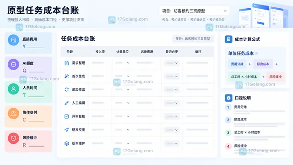Click the 备注 cell in 首次生成 row

click(x=198, y=76)
